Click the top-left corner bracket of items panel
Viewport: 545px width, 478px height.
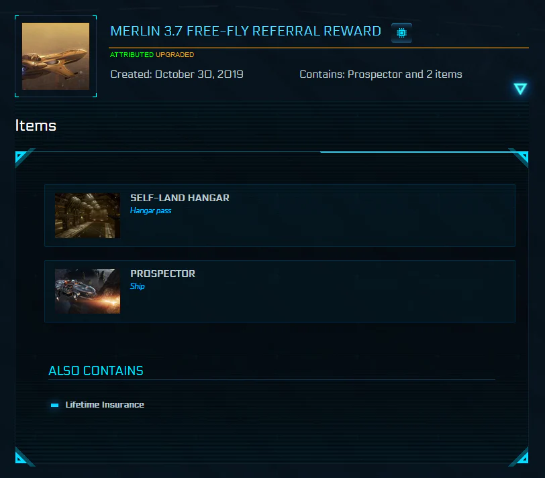[x=24, y=158]
